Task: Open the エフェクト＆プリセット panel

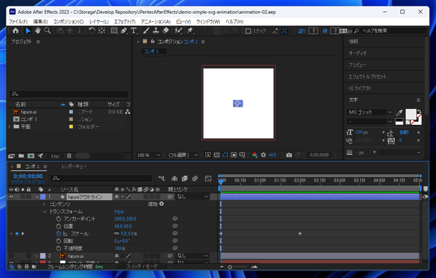Action: tap(367, 76)
